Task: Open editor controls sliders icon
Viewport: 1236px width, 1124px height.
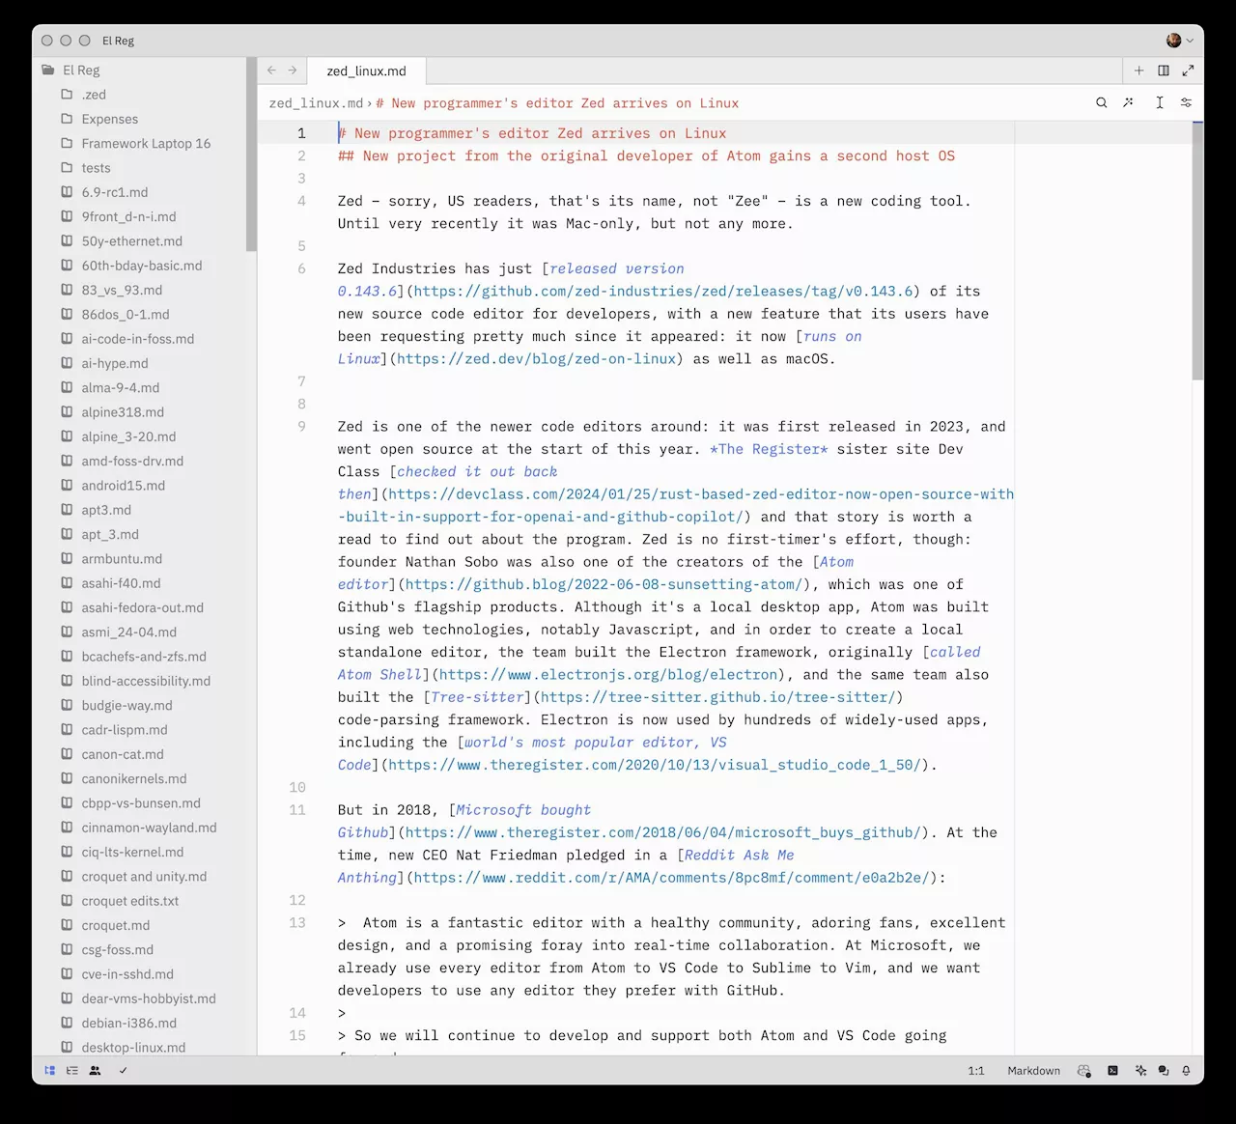Action: (x=1186, y=102)
